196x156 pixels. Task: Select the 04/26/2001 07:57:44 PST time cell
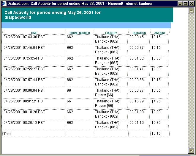pos(24,80)
